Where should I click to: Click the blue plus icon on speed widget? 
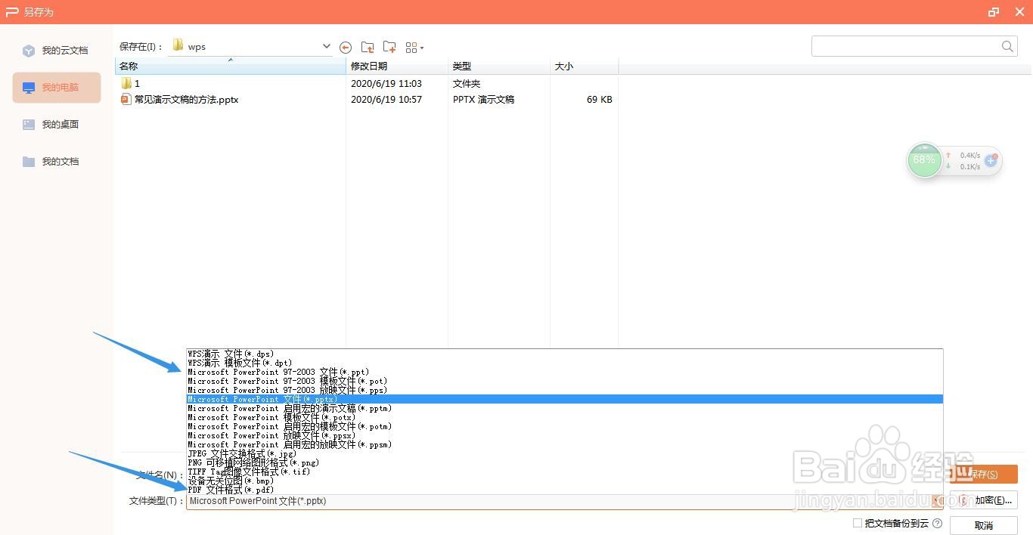tap(991, 160)
